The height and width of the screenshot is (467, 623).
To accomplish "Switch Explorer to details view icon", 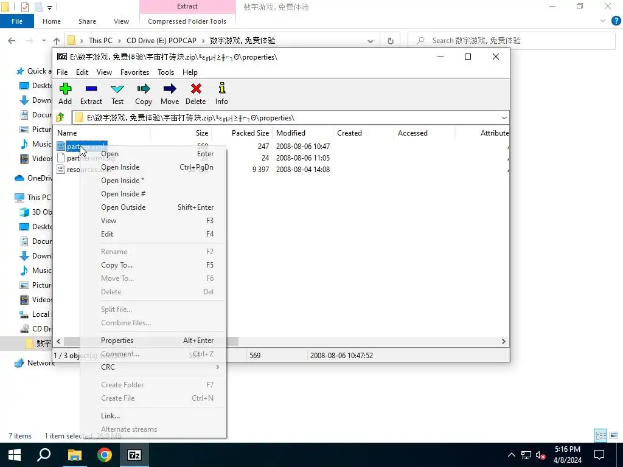I will 600,435.
